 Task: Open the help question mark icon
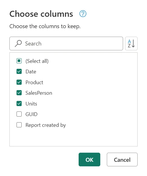pos(83,14)
